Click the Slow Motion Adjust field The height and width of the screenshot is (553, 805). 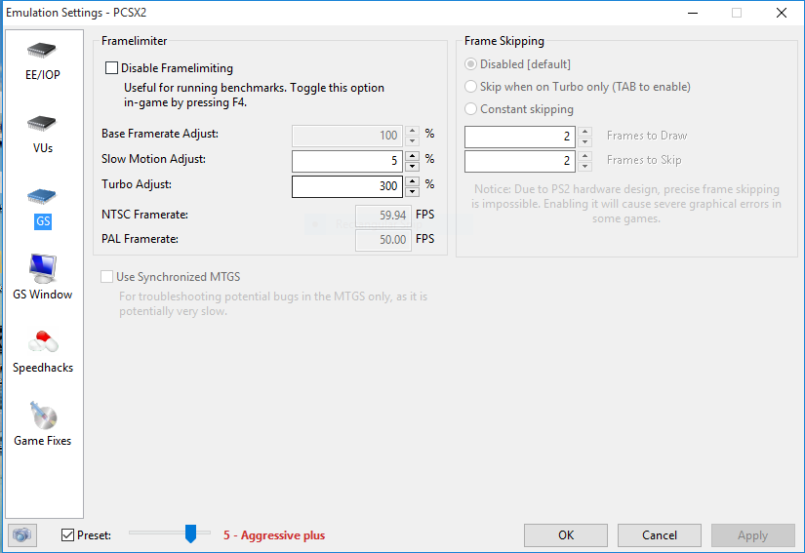pos(348,161)
